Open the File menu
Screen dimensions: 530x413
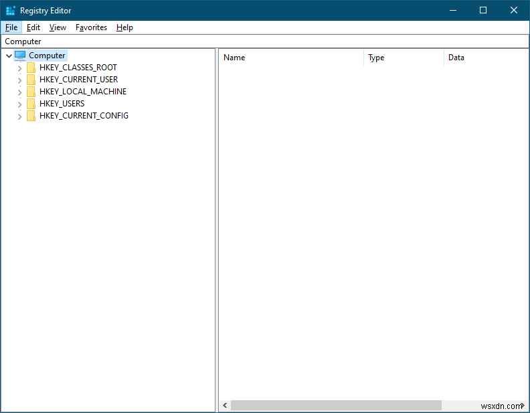pos(11,27)
